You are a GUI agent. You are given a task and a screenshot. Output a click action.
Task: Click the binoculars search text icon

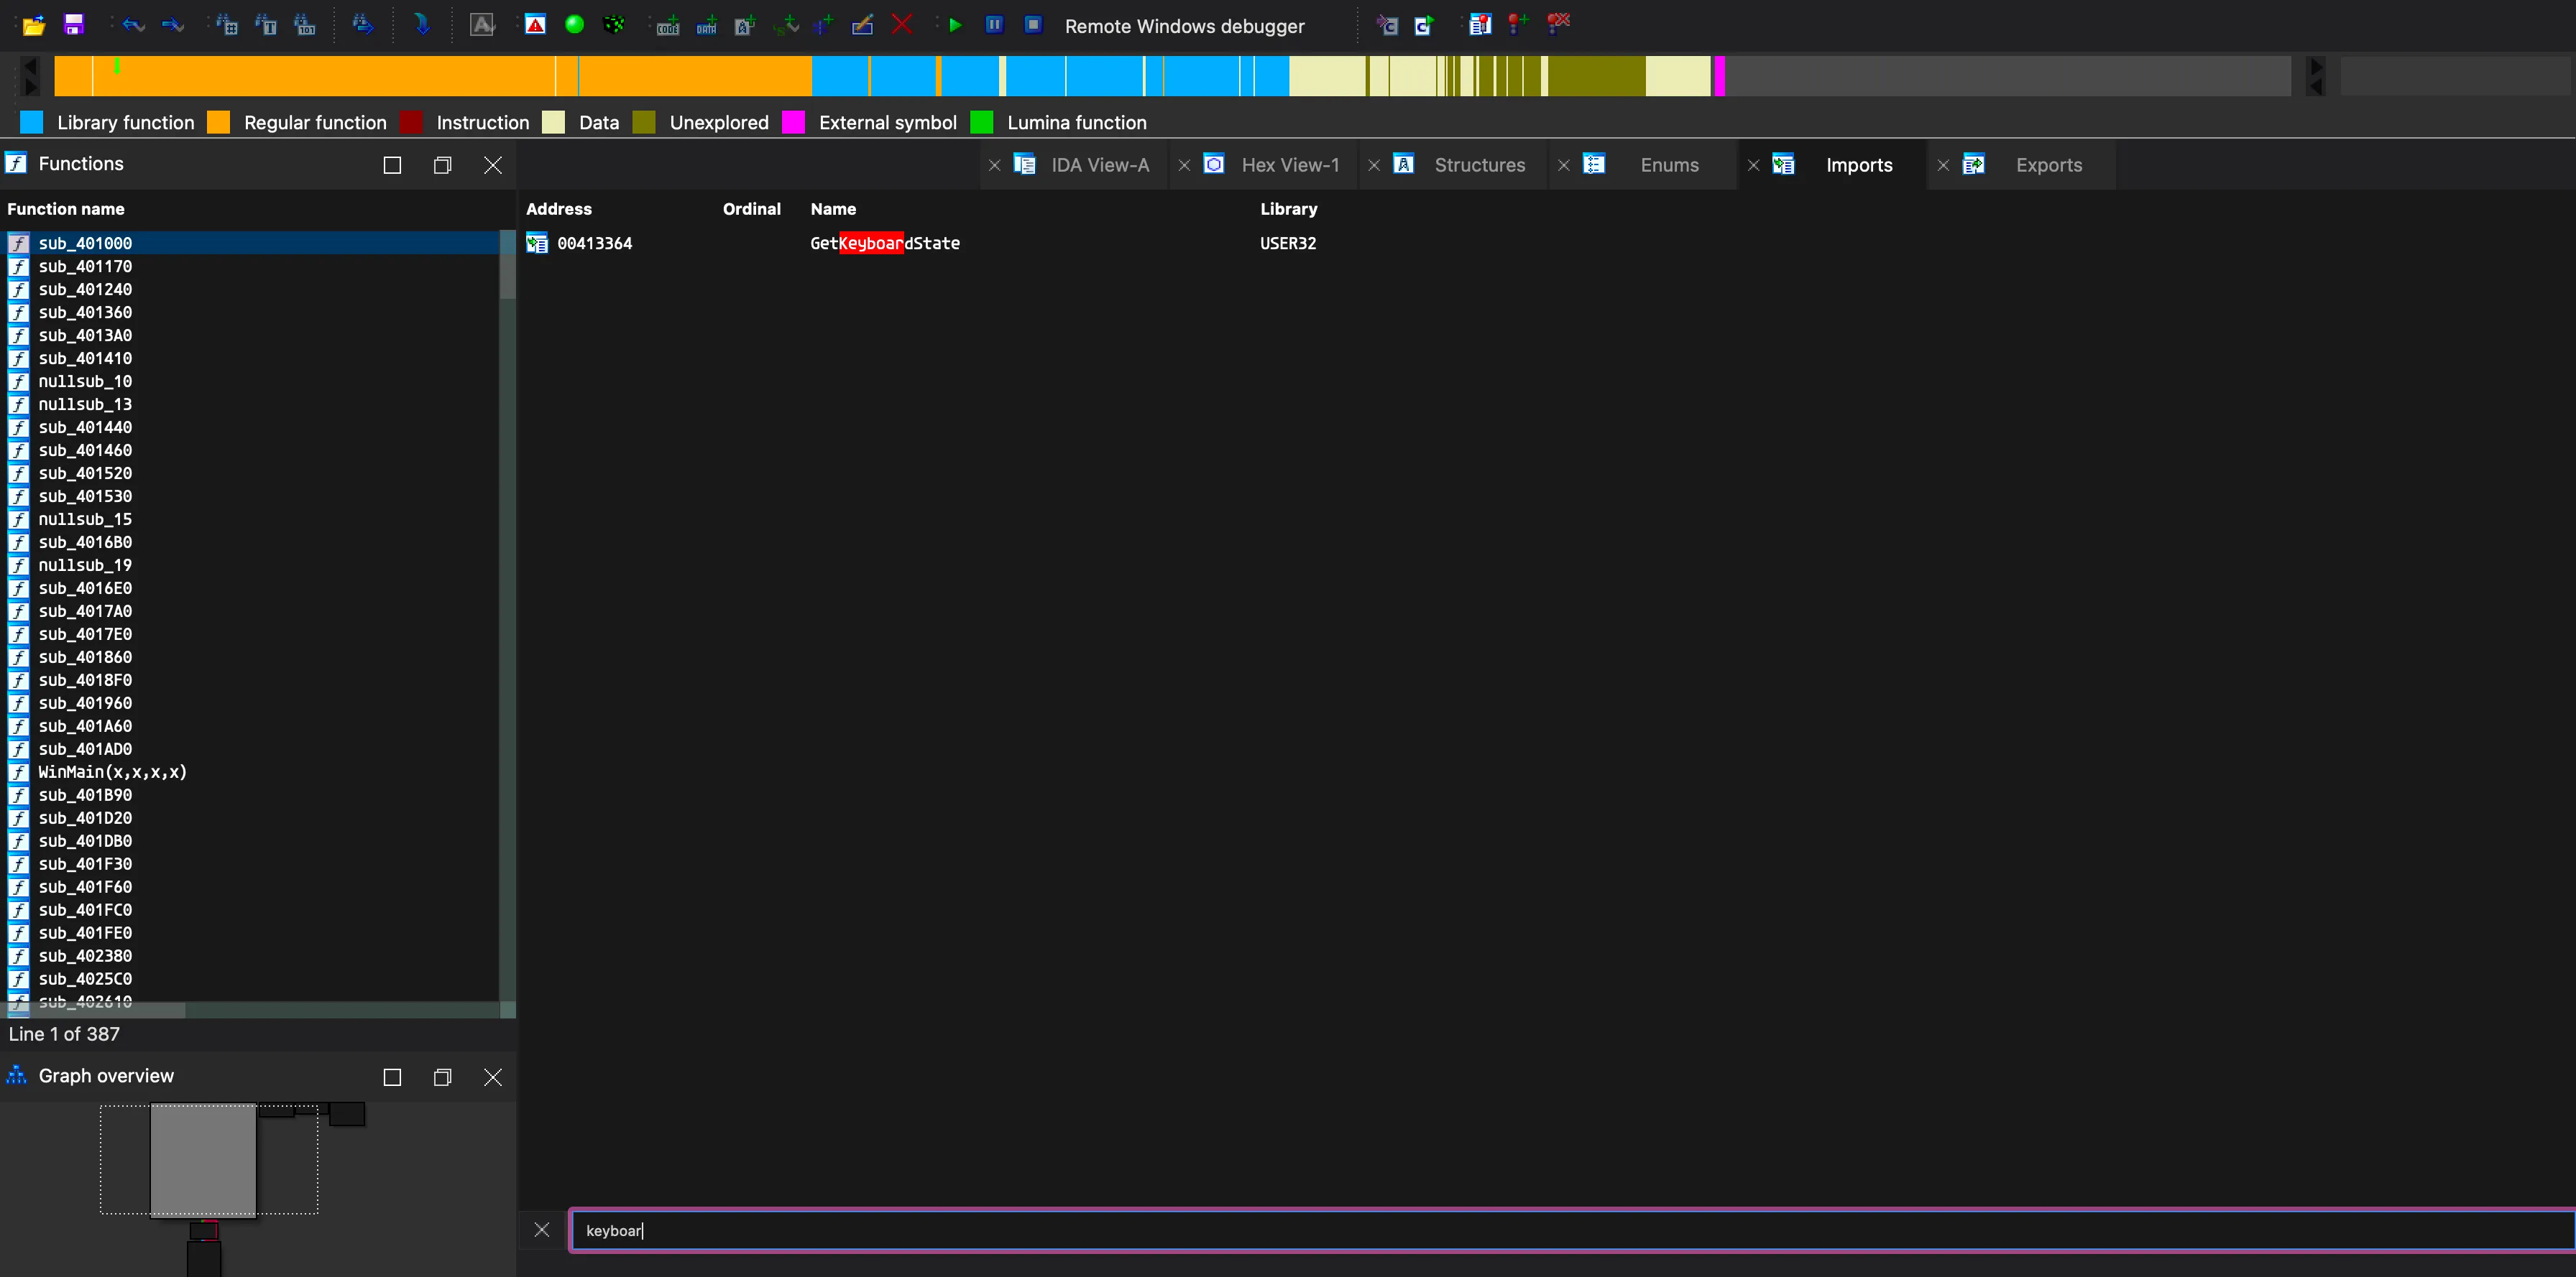(x=266, y=25)
